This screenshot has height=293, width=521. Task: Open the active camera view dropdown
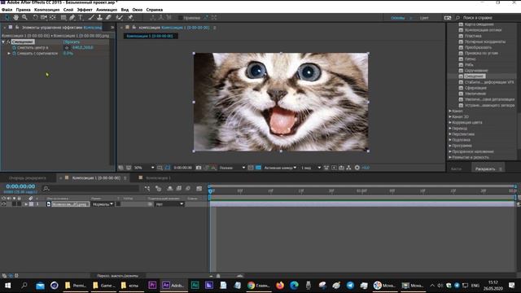(280, 168)
